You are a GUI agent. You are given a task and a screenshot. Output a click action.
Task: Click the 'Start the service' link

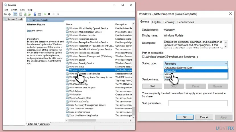pos(29,31)
